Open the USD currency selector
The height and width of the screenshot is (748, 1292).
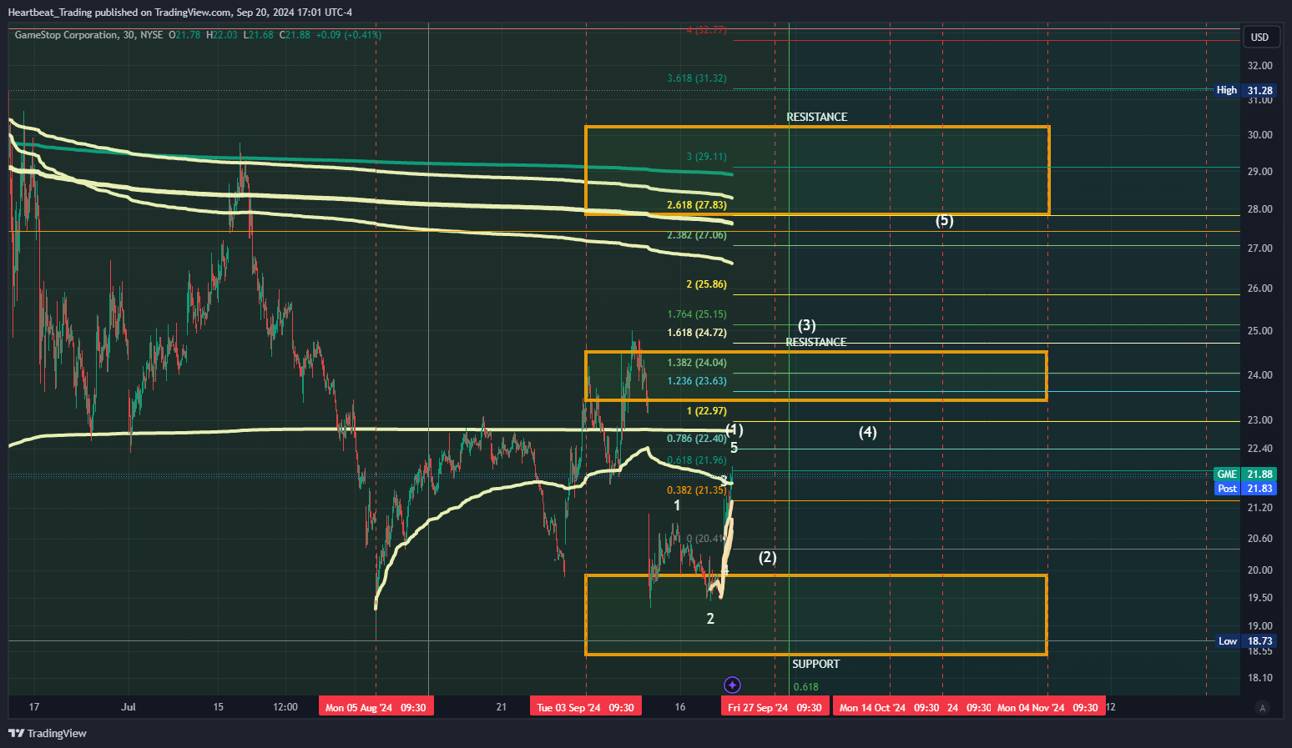point(1259,37)
